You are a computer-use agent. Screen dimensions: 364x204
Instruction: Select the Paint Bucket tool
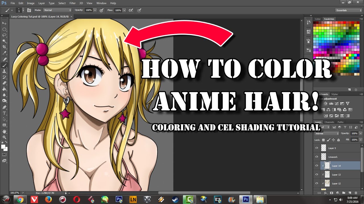(x=4, y=89)
